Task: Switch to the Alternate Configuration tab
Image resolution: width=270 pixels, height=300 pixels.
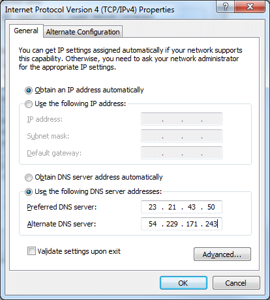Action: tap(83, 32)
